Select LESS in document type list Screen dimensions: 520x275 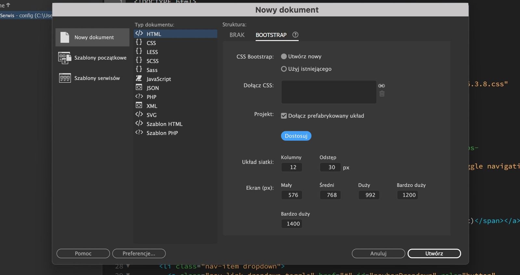click(175, 52)
